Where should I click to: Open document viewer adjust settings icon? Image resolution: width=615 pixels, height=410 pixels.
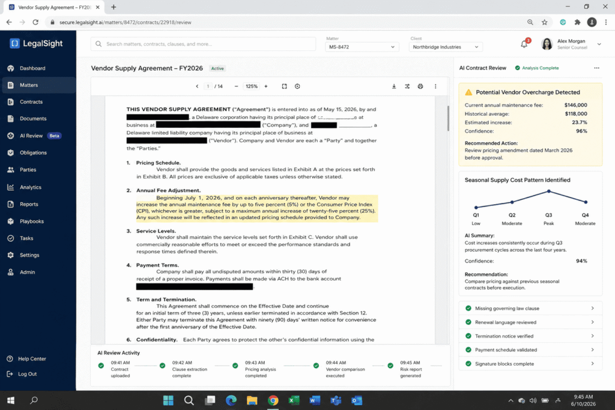click(x=407, y=86)
